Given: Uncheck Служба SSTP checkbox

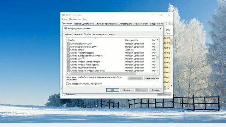Looking at the screenshot, I should (68, 59).
